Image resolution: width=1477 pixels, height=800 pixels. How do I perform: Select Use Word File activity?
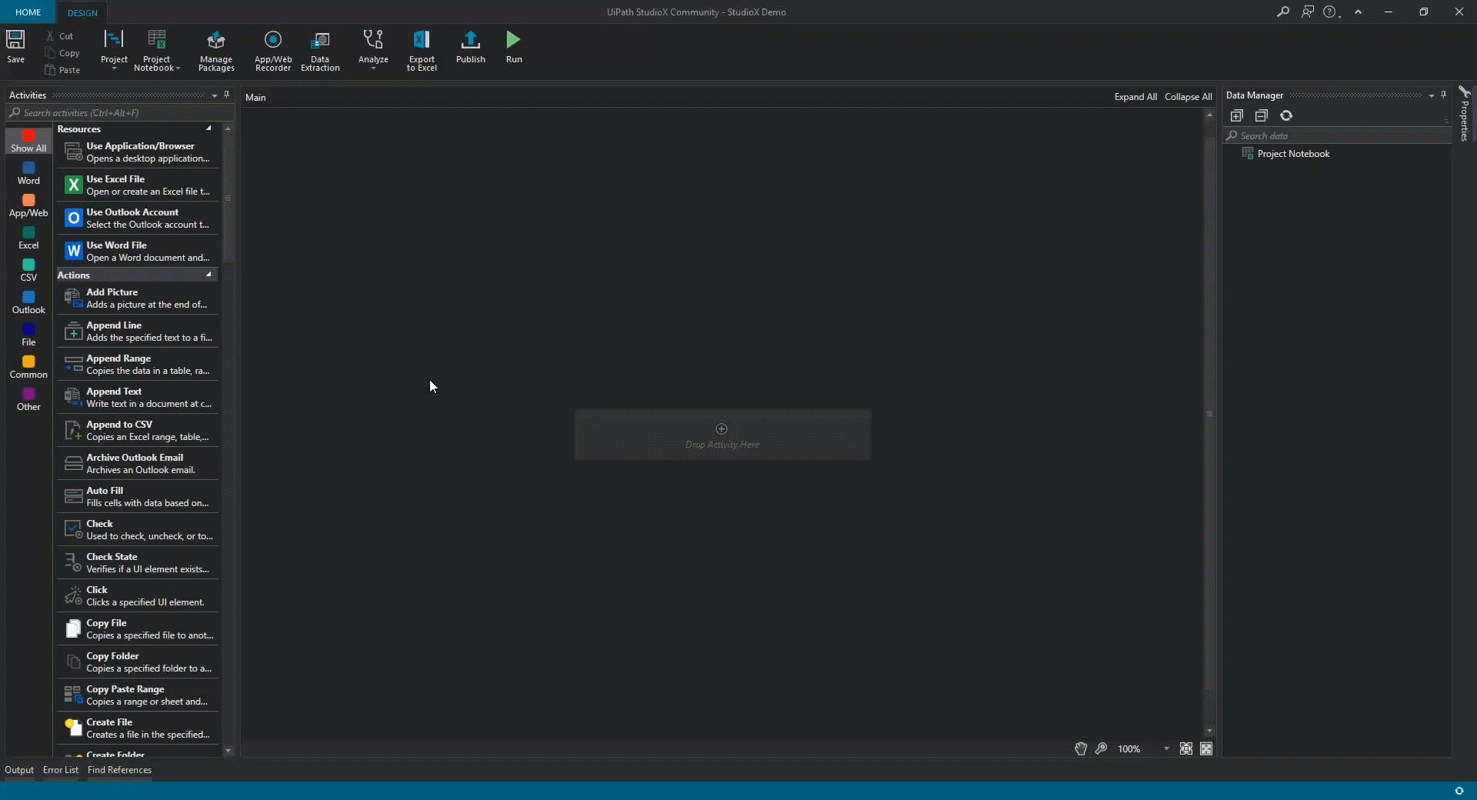pyautogui.click(x=137, y=252)
